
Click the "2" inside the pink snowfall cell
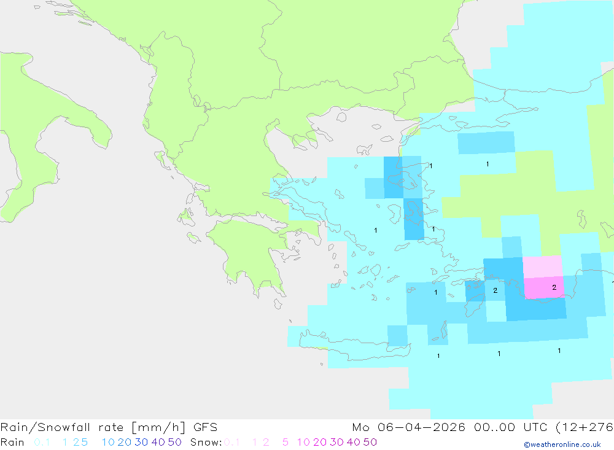(x=554, y=287)
